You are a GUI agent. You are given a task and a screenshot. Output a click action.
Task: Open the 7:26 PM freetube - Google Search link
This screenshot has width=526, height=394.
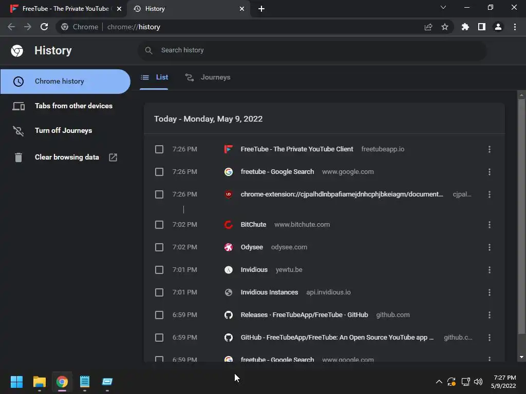pyautogui.click(x=277, y=172)
